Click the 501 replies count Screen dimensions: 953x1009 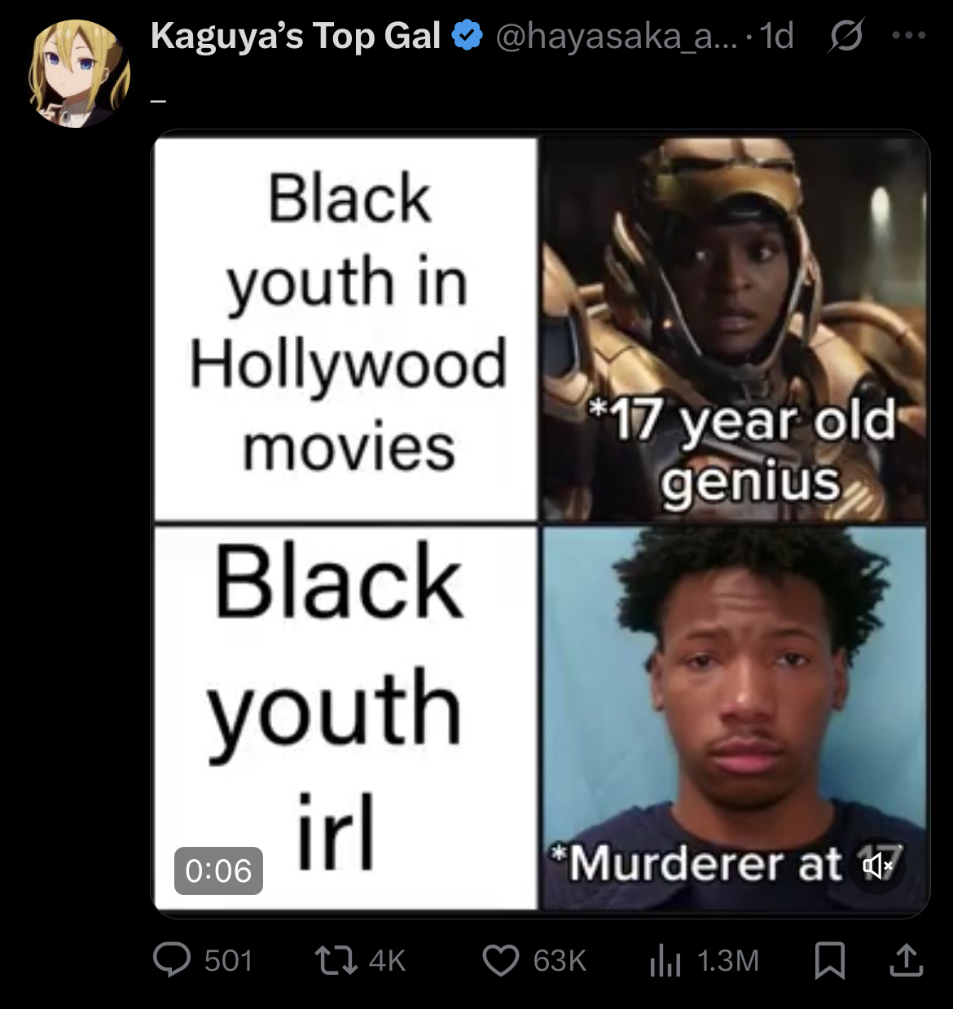click(x=229, y=961)
